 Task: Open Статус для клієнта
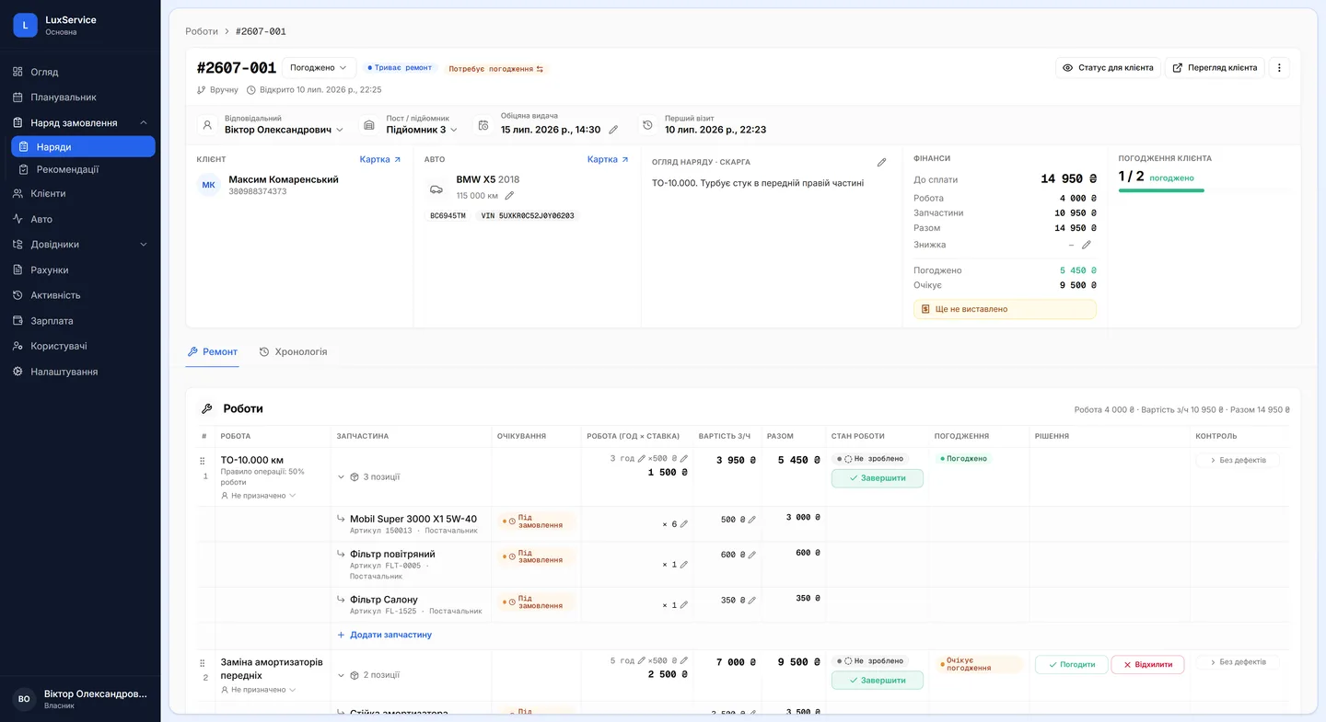(1108, 68)
